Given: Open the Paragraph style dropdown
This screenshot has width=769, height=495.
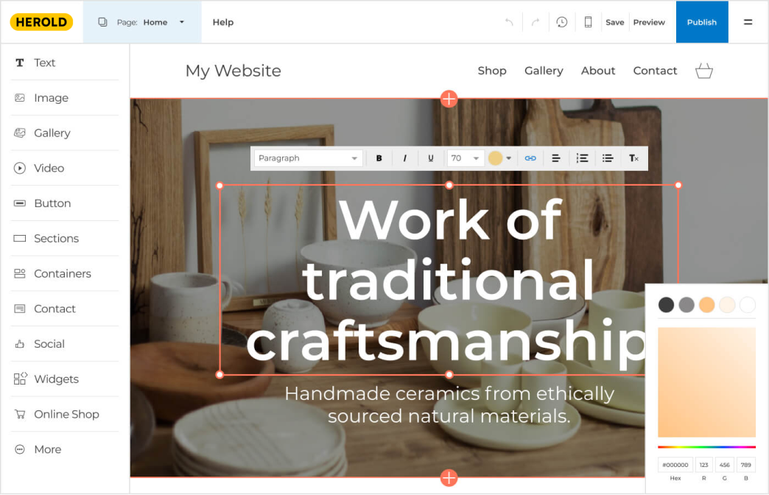Looking at the screenshot, I should click(x=308, y=158).
